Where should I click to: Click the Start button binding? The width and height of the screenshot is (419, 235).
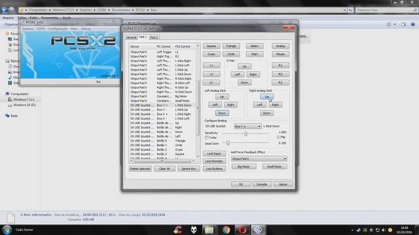pyautogui.click(x=255, y=54)
